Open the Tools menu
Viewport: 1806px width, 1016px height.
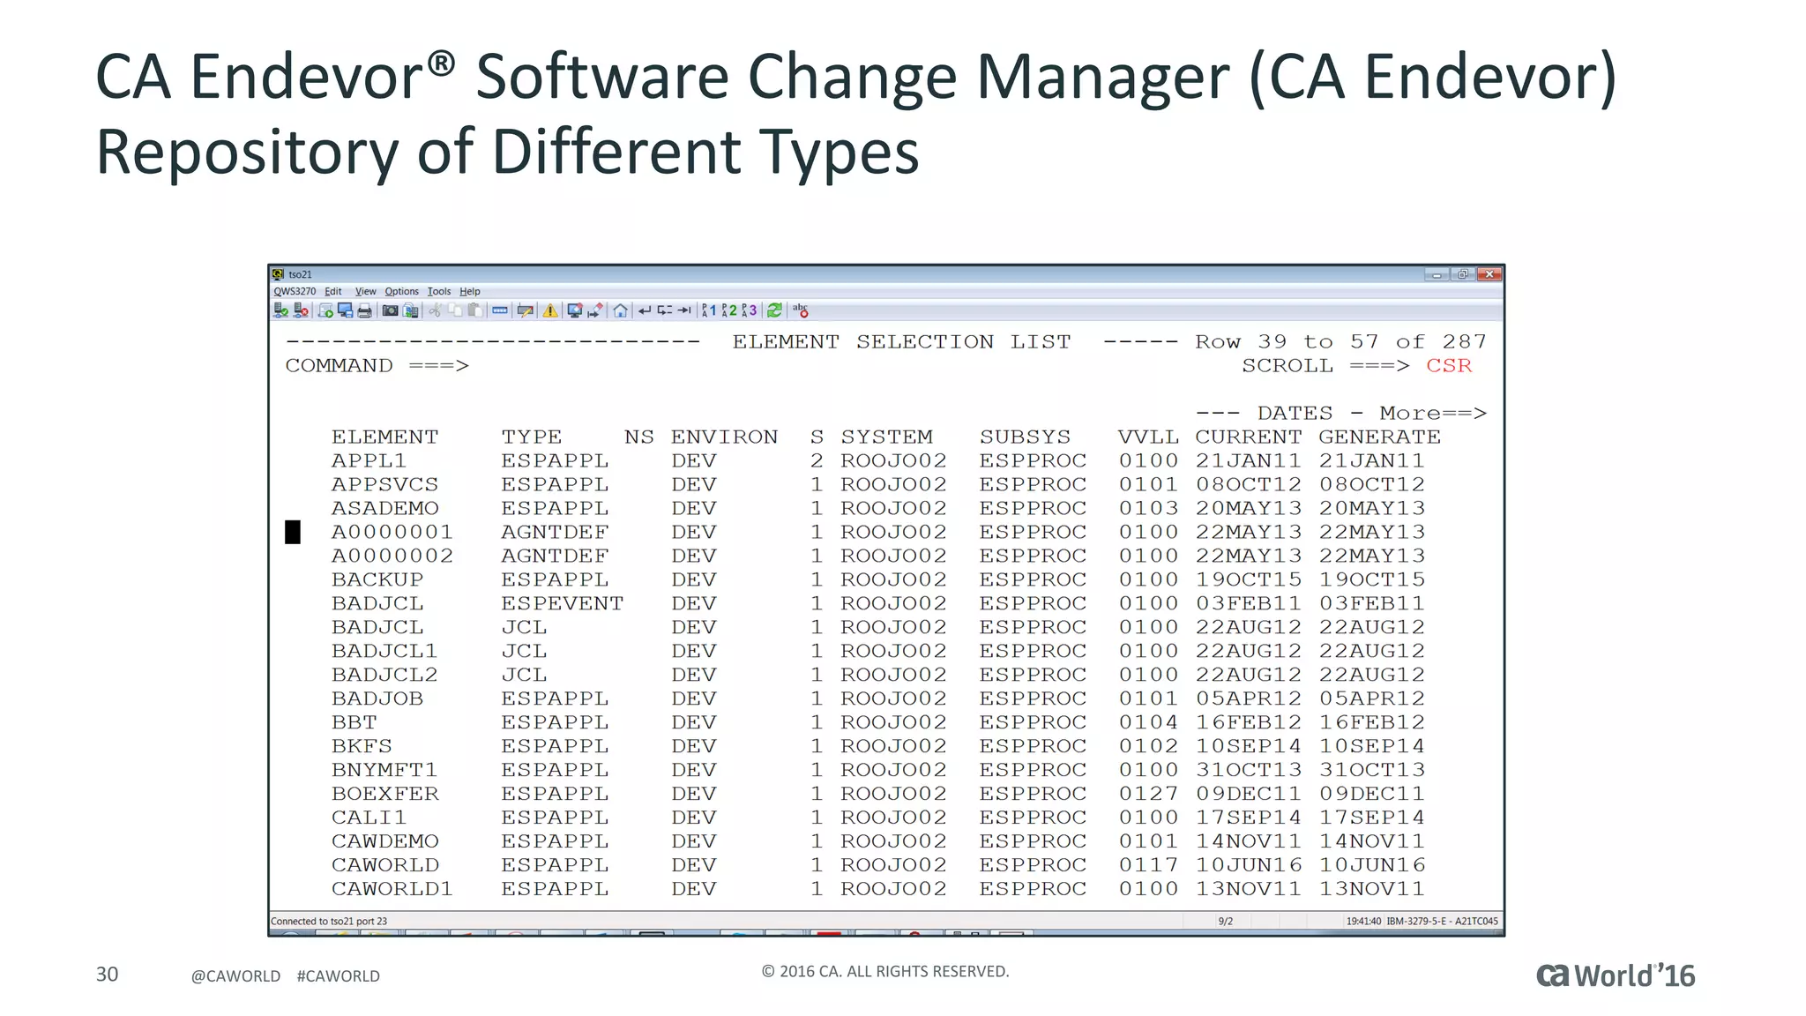point(439,291)
